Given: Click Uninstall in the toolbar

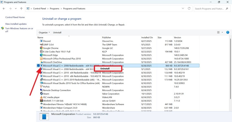Looking at the screenshot, I should [57, 33].
